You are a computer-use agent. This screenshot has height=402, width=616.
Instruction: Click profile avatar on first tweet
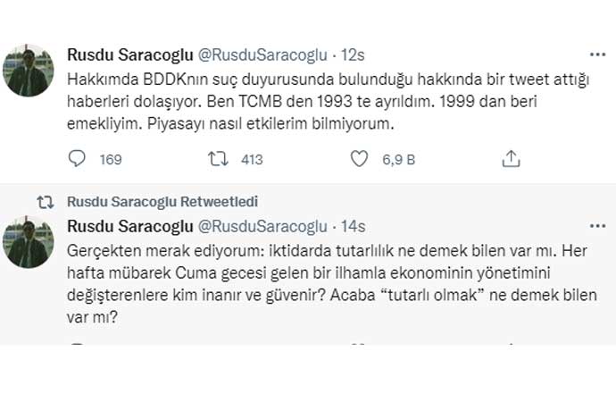click(x=28, y=71)
